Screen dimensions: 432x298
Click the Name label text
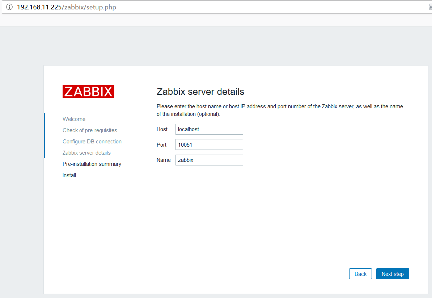coord(164,160)
